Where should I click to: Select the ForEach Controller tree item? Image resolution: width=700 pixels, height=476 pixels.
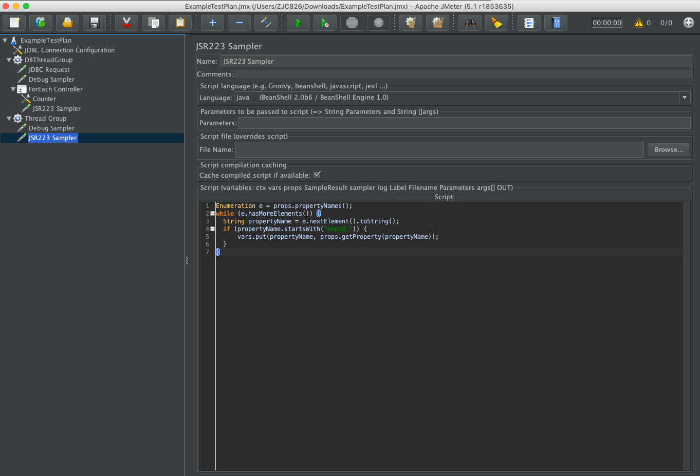click(56, 89)
